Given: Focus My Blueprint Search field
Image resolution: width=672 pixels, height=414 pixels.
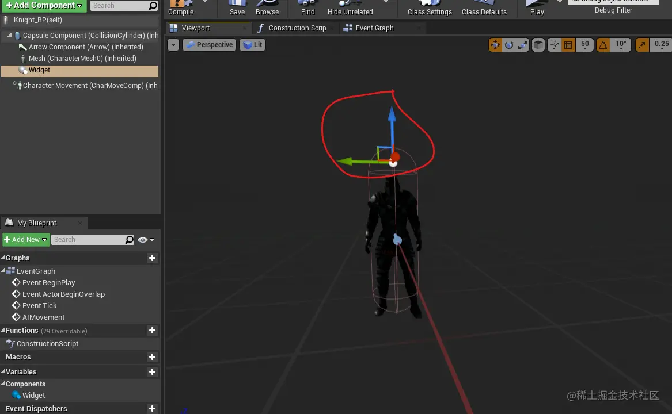Looking at the screenshot, I should coord(88,240).
